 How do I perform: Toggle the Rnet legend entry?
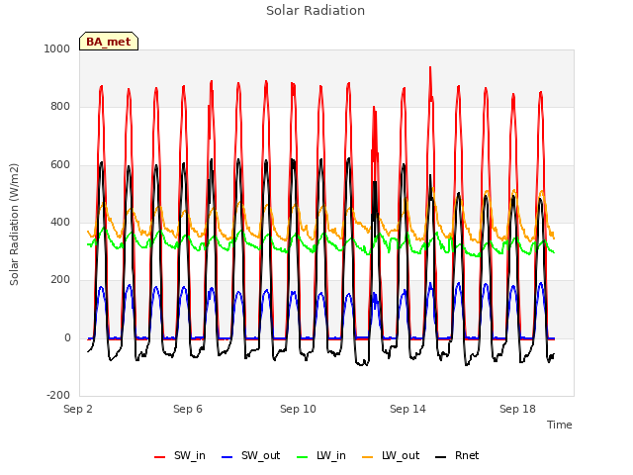point(457,455)
